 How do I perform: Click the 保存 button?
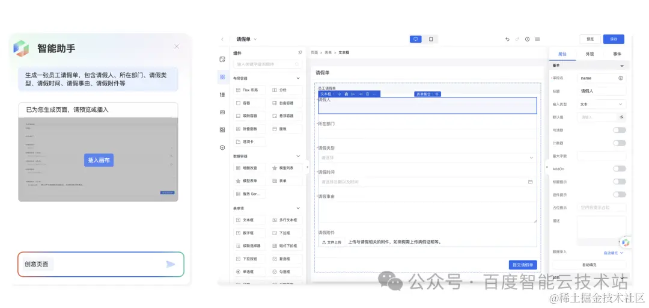(614, 39)
